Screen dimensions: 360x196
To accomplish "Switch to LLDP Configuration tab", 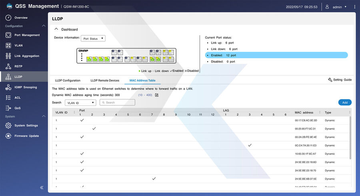I will click(x=68, y=81).
